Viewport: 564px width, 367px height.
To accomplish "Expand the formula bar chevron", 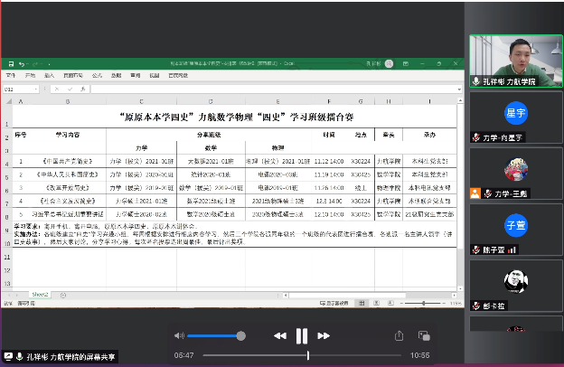I will coord(459,89).
